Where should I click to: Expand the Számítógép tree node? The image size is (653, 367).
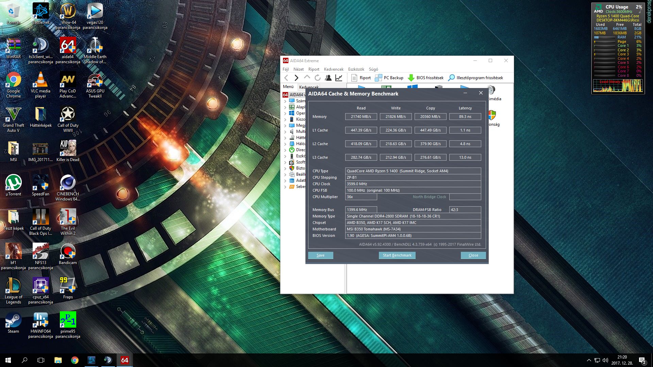pyautogui.click(x=285, y=101)
